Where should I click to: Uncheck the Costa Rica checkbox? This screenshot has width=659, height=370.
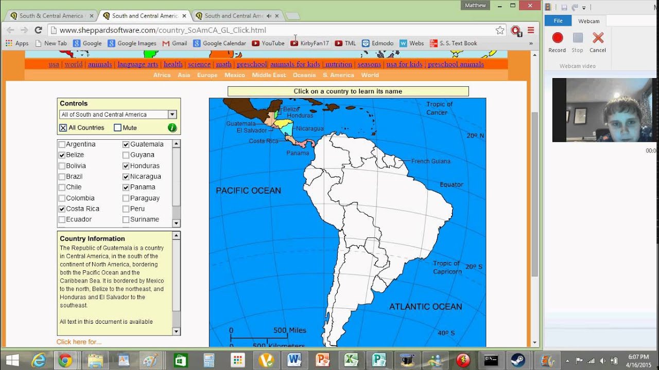(62, 209)
